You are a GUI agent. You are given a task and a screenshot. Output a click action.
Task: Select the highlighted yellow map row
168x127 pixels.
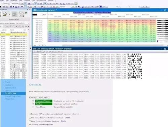click(13, 35)
